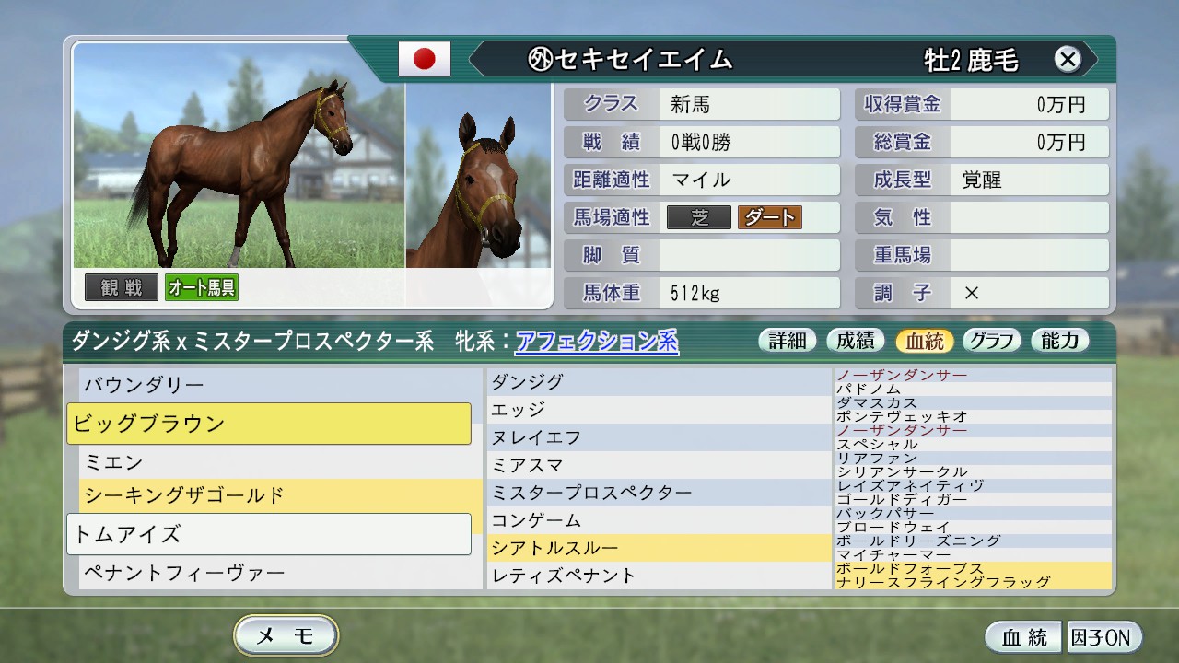
Task: Open the 能力 tab
Action: 1060,341
